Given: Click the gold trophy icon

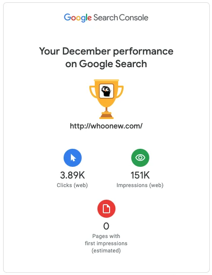Looking at the screenshot, I should (106, 99).
